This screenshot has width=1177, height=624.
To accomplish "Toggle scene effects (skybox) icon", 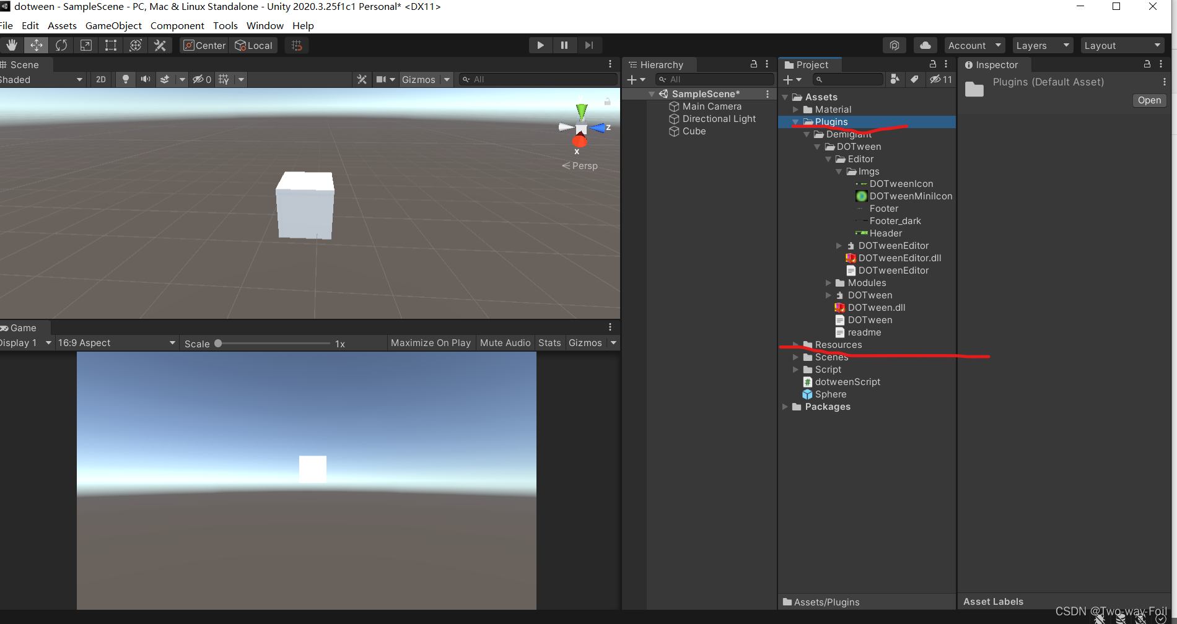I will [x=165, y=79].
